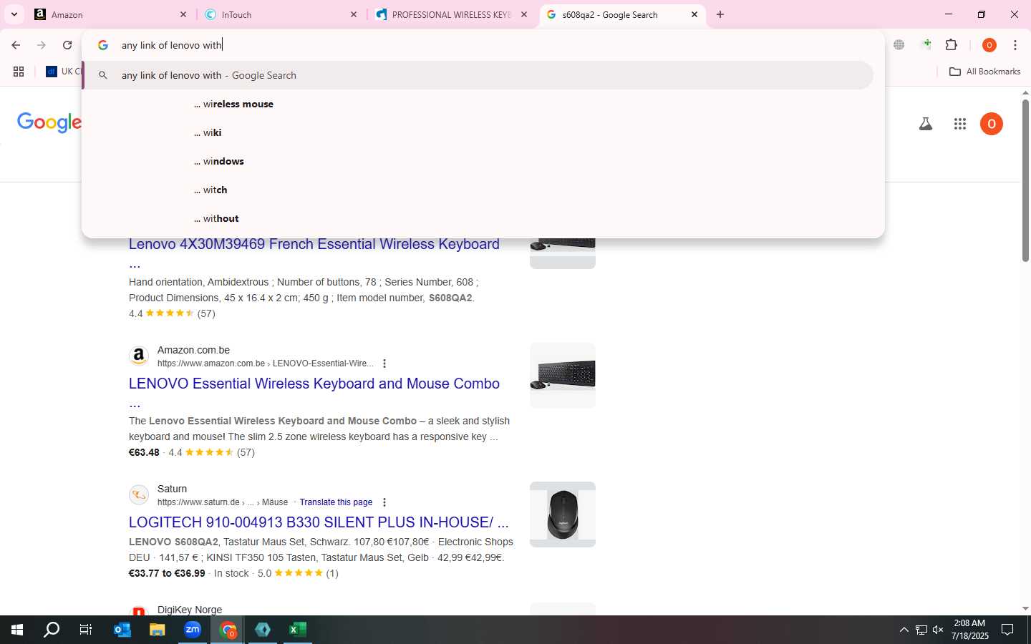Select 'any link of lenovo with - Google Search' suggestion
Image resolution: width=1031 pixels, height=644 pixels.
(478, 75)
